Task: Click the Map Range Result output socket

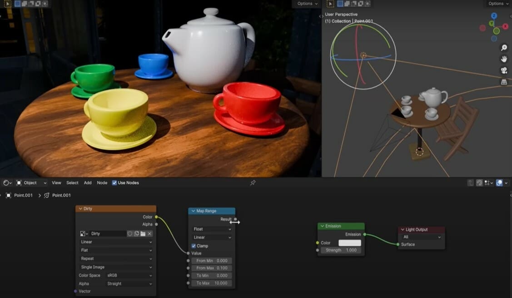Action: 235,219
